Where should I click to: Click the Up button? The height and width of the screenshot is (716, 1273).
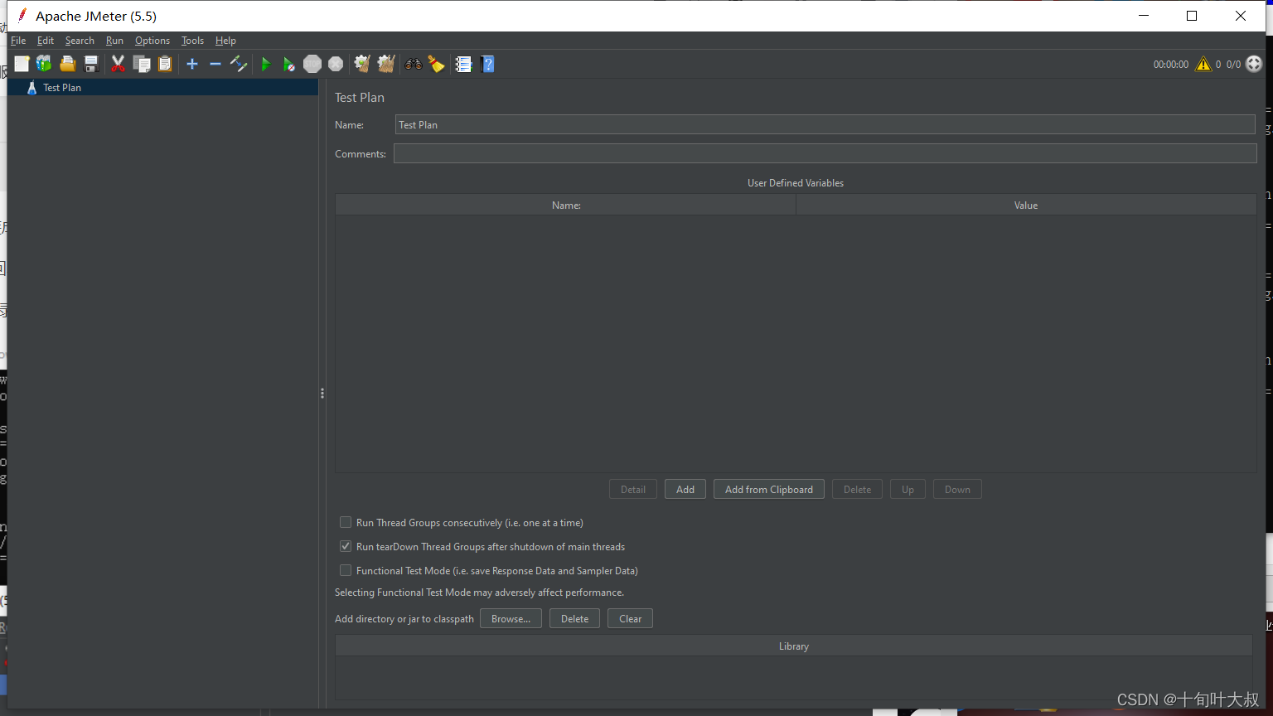(x=908, y=489)
